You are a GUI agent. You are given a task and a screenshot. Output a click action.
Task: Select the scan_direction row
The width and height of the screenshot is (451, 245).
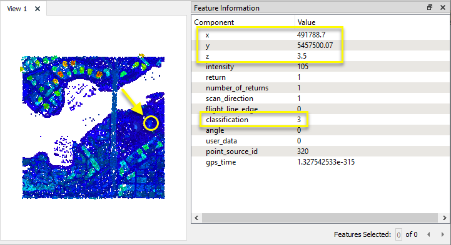(320, 98)
